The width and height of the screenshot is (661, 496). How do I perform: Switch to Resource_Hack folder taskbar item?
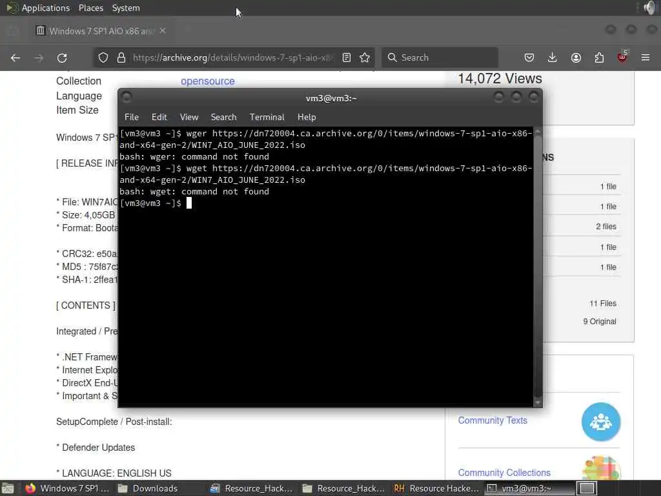point(345,488)
